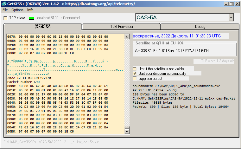The height and width of the screenshot is (149, 241).
Task: Switch to the Debug tab
Action: (200, 27)
